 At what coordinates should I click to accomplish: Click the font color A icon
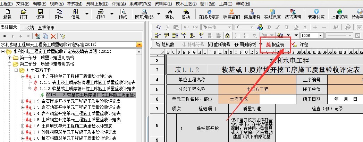[x=305, y=27]
